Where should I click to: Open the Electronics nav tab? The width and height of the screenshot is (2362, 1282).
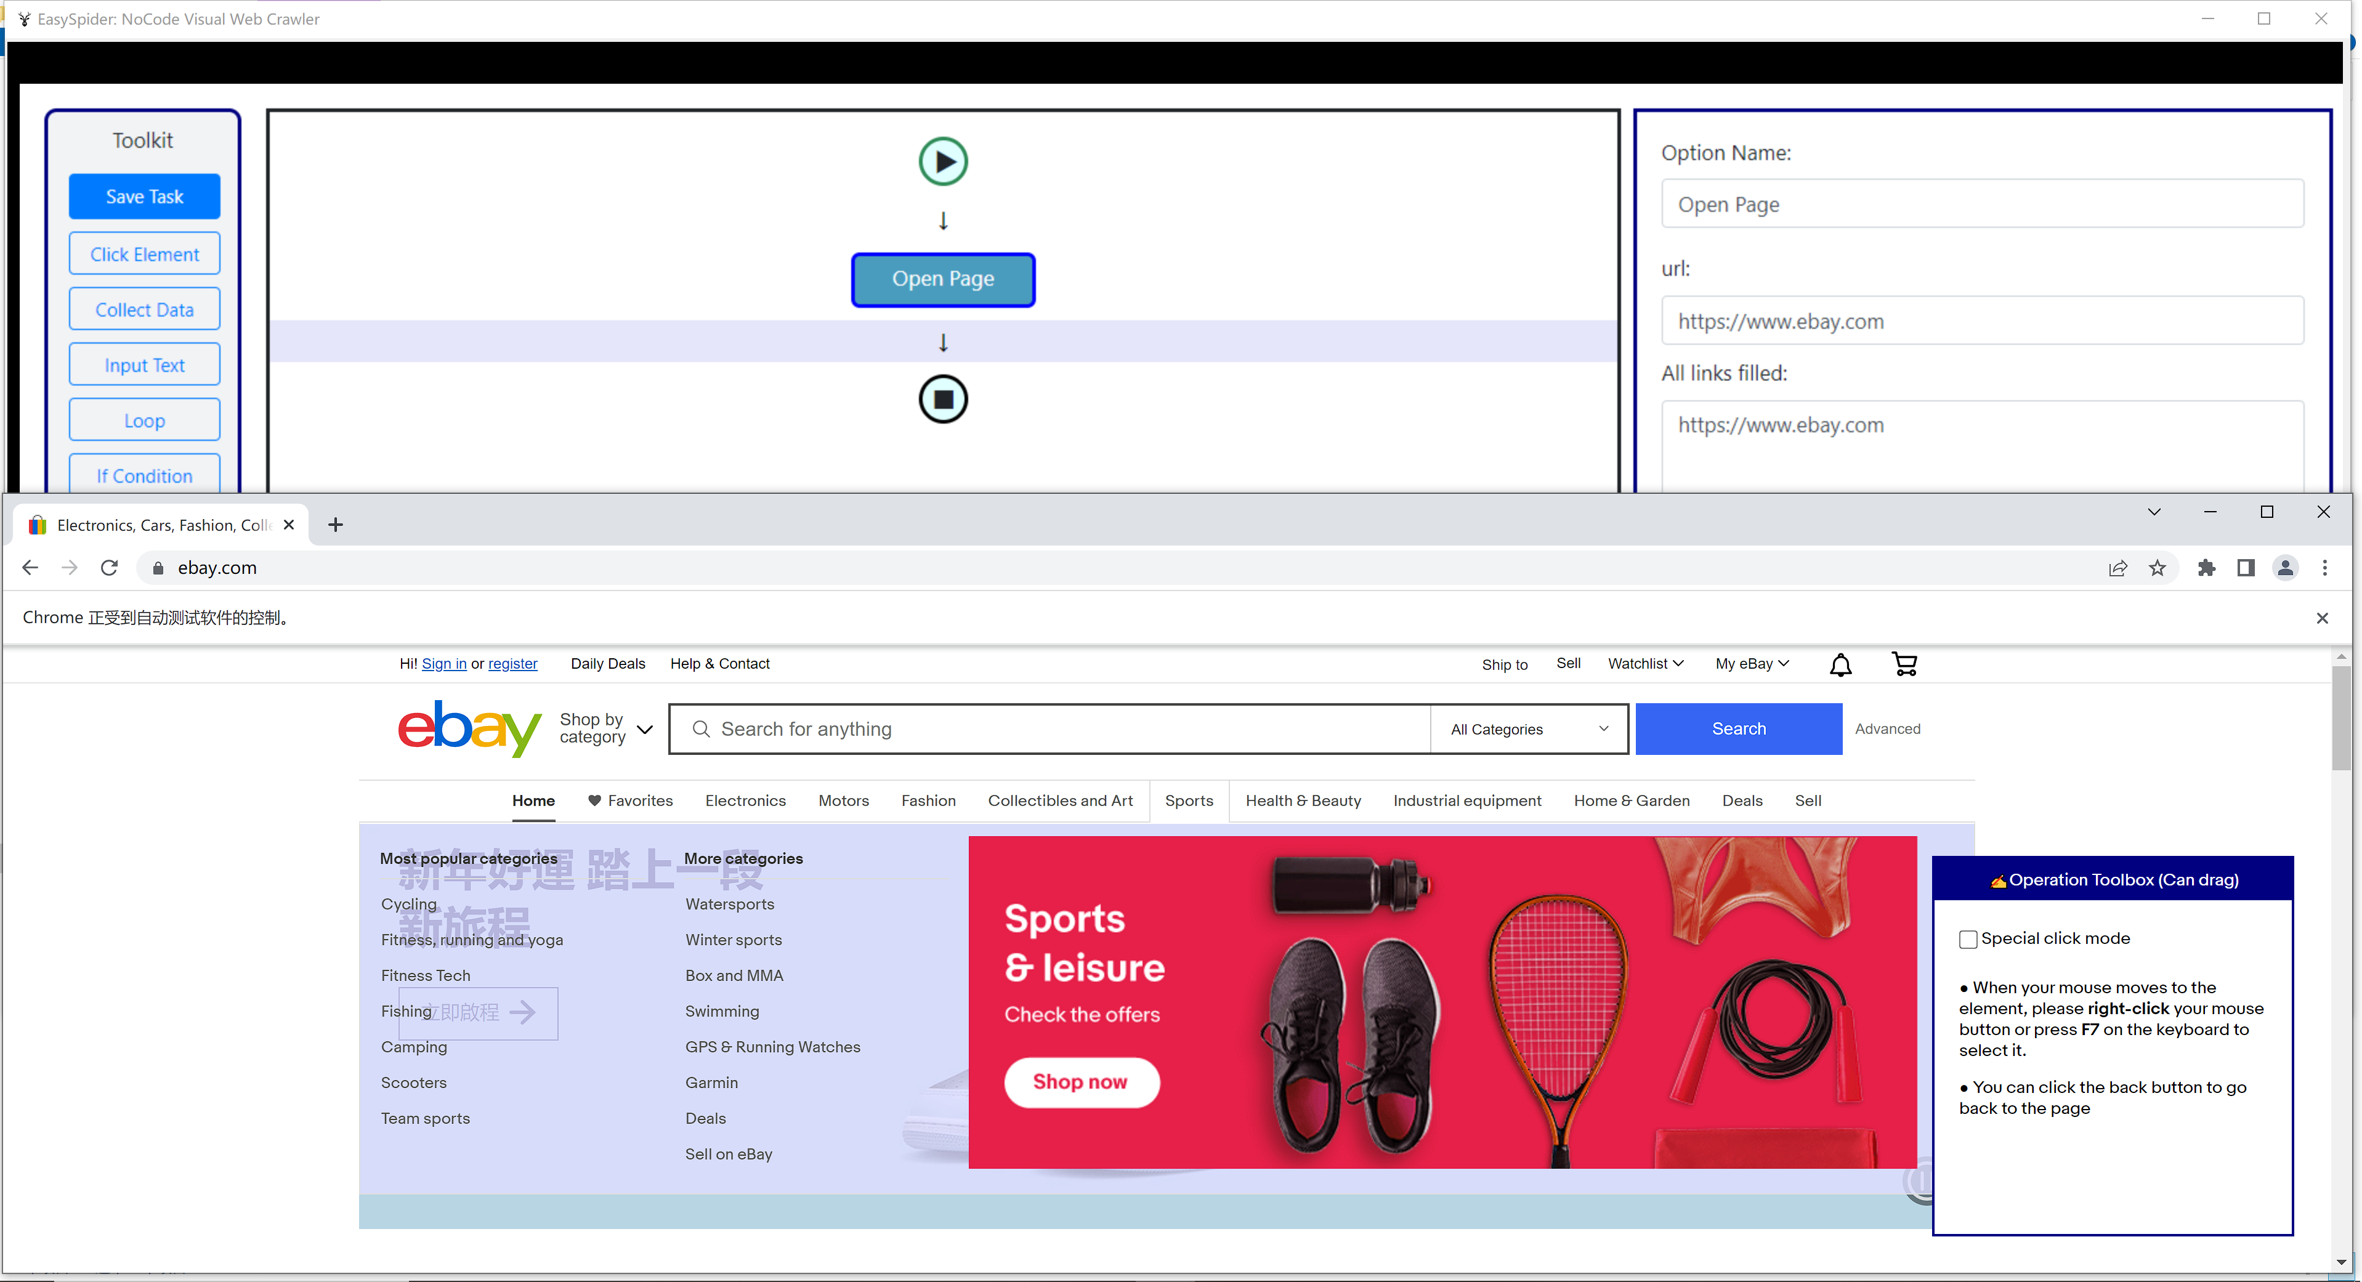[745, 800]
